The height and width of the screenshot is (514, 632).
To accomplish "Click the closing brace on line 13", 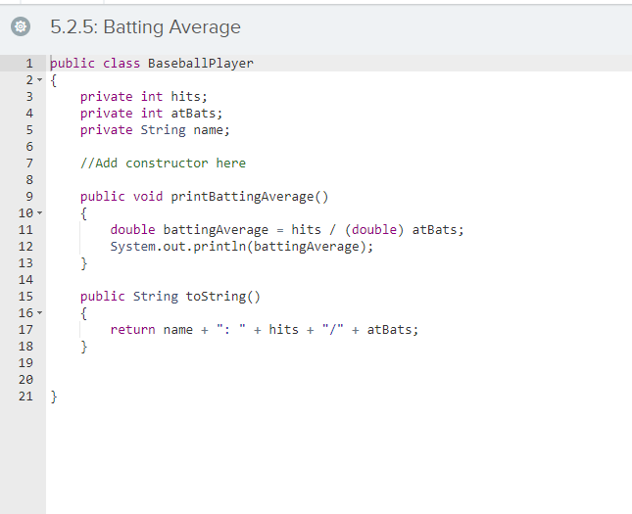I will (x=84, y=263).
